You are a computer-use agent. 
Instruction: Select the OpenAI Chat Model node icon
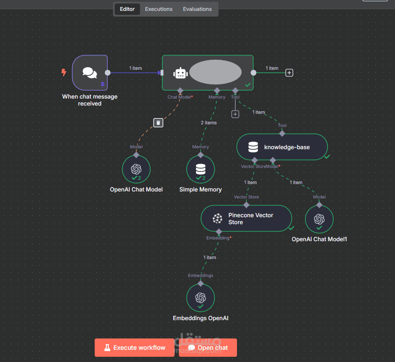coord(136,169)
